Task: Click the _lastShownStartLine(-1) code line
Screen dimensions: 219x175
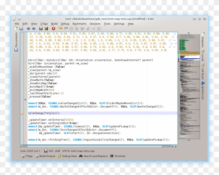Action: coord(46,93)
